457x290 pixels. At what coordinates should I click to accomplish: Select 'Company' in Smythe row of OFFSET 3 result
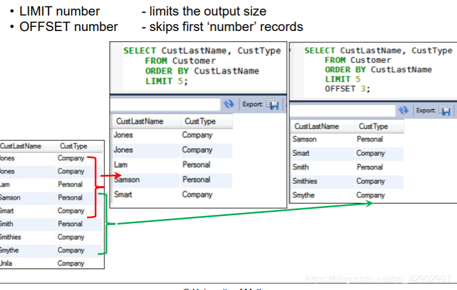(x=370, y=195)
